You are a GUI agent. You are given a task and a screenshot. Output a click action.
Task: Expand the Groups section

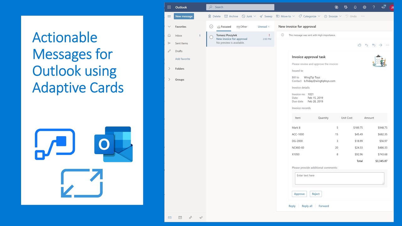169,79
